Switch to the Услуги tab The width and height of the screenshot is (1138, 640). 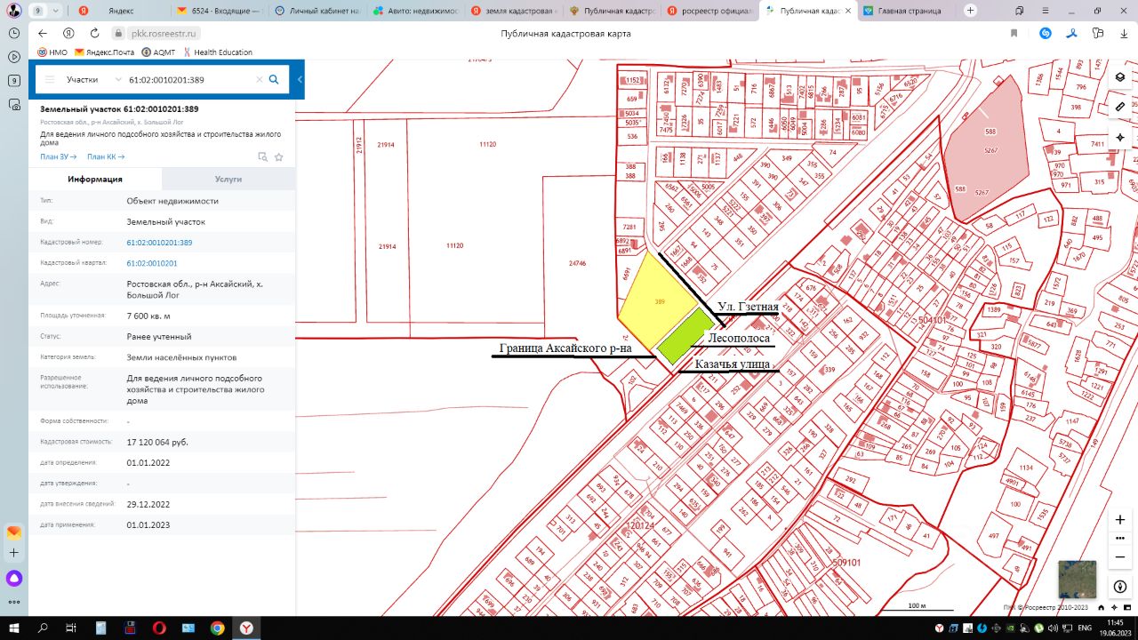tap(228, 179)
